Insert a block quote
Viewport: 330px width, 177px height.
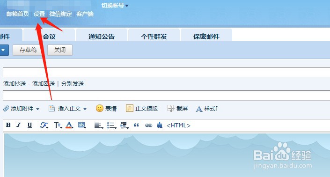tap(136, 125)
